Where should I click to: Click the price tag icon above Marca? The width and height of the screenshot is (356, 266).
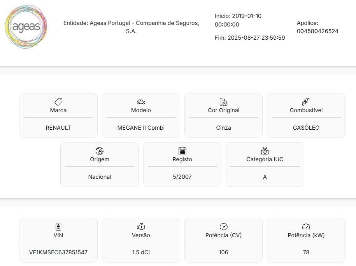tap(58, 102)
